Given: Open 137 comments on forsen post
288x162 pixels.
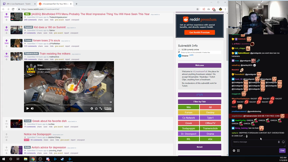Looking at the screenshot, I should point(31,46).
